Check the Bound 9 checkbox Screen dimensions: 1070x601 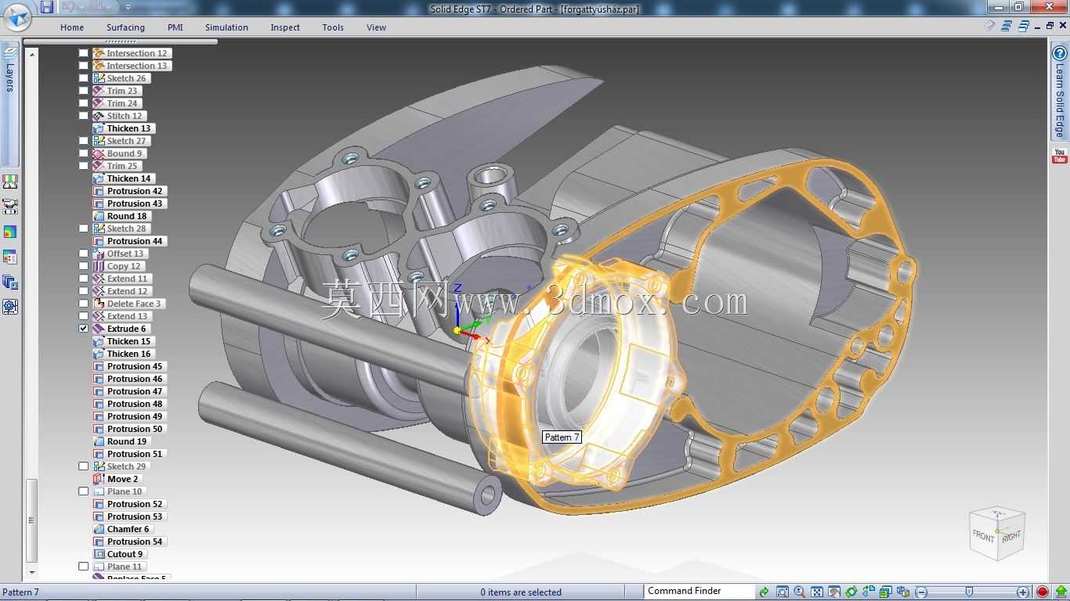pos(84,153)
